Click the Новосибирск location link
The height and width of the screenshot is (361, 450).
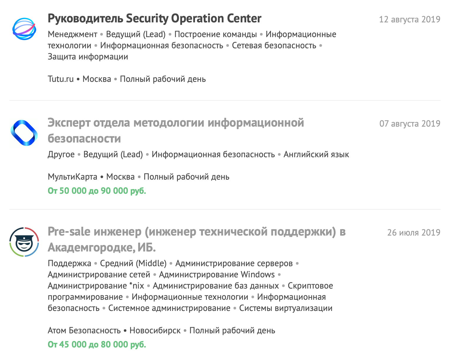pos(155,331)
